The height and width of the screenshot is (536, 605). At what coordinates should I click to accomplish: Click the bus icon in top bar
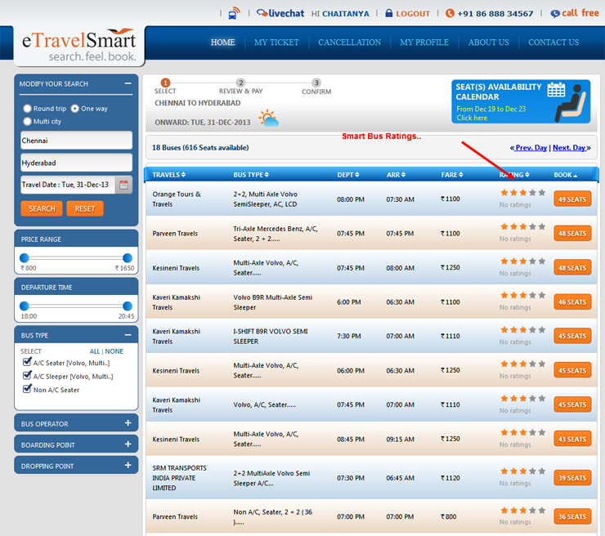(x=234, y=14)
